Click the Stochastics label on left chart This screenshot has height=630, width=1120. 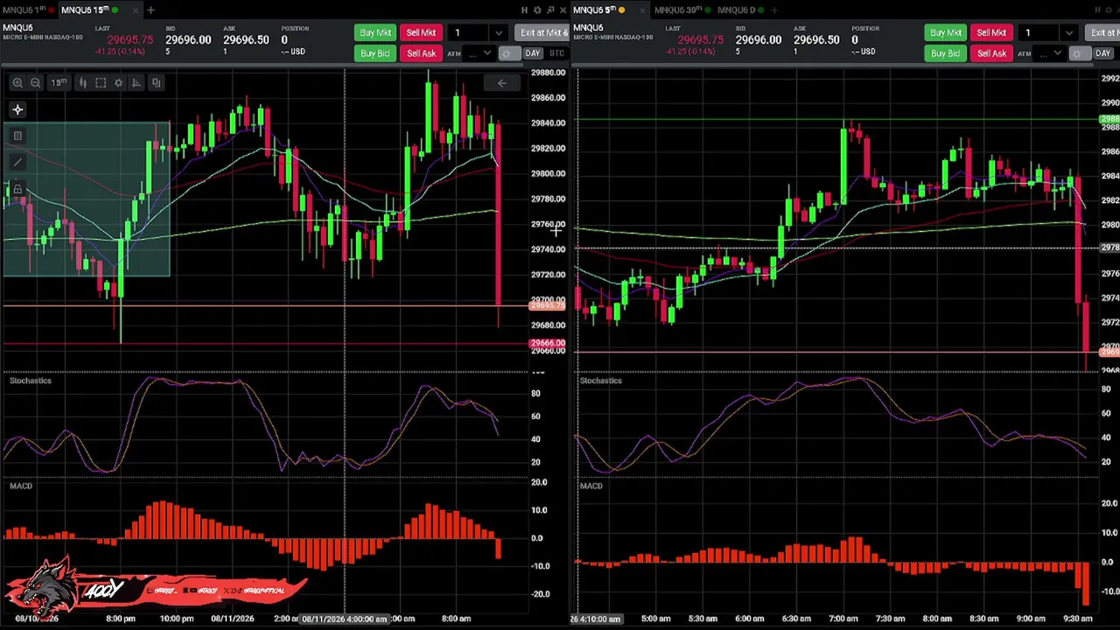pos(31,381)
